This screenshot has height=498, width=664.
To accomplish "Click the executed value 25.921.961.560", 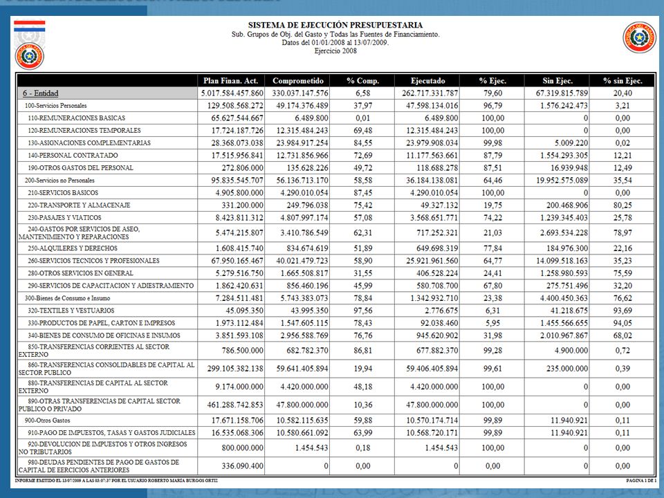I will click(432, 261).
